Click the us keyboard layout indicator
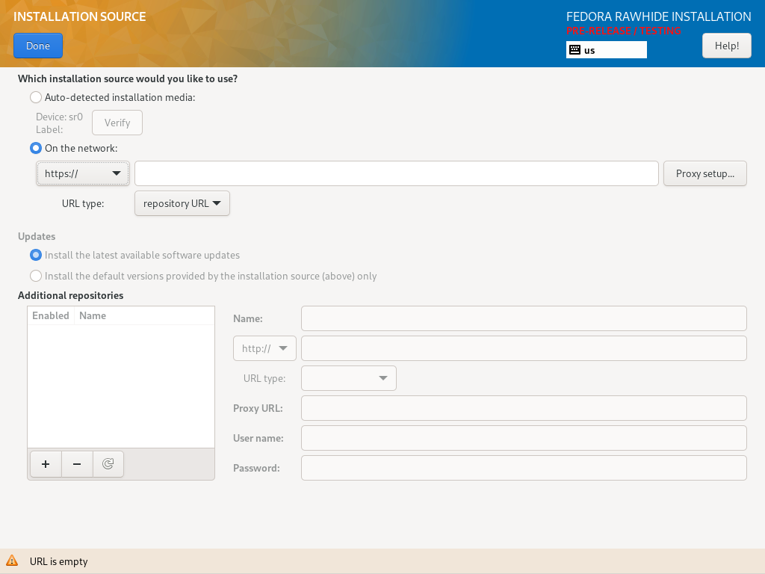The image size is (765, 574). pos(607,50)
